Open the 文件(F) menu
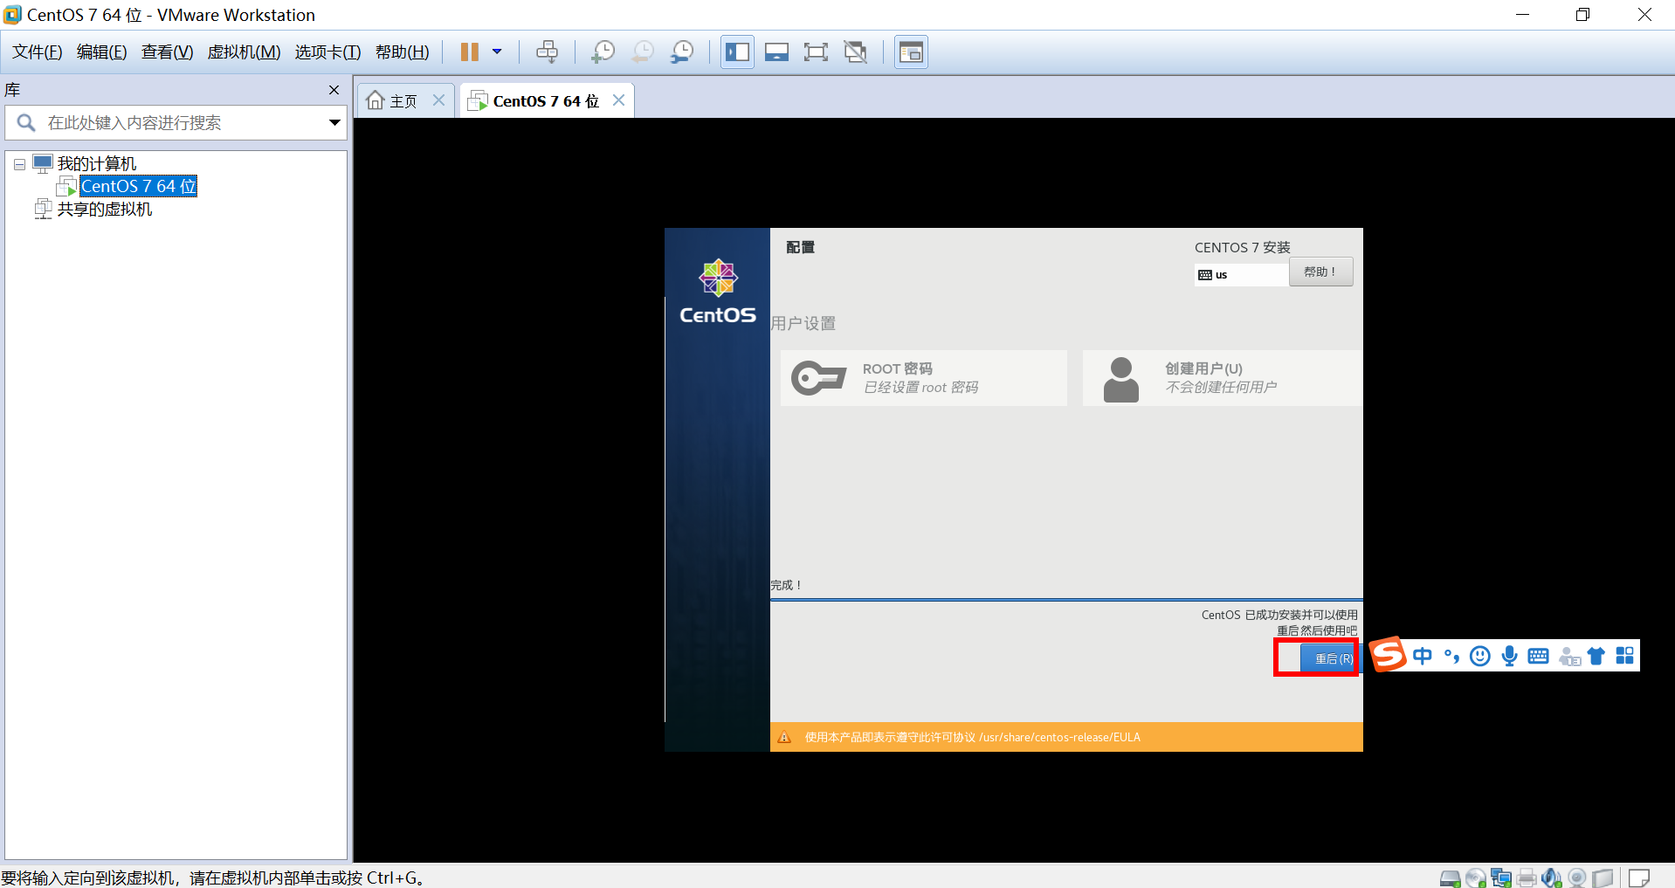Screen dimensions: 1675x888 pyautogui.click(x=38, y=52)
